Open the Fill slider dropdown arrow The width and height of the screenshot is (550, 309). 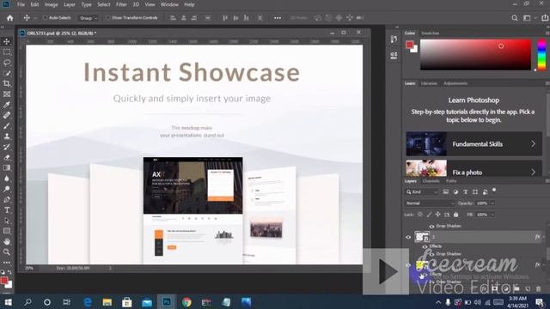coord(492,215)
